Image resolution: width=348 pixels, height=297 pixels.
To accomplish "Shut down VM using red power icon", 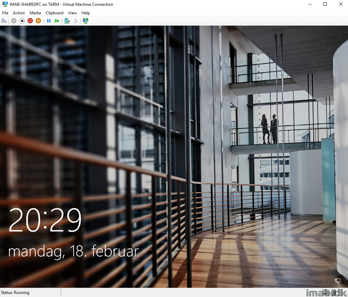I will point(30,21).
